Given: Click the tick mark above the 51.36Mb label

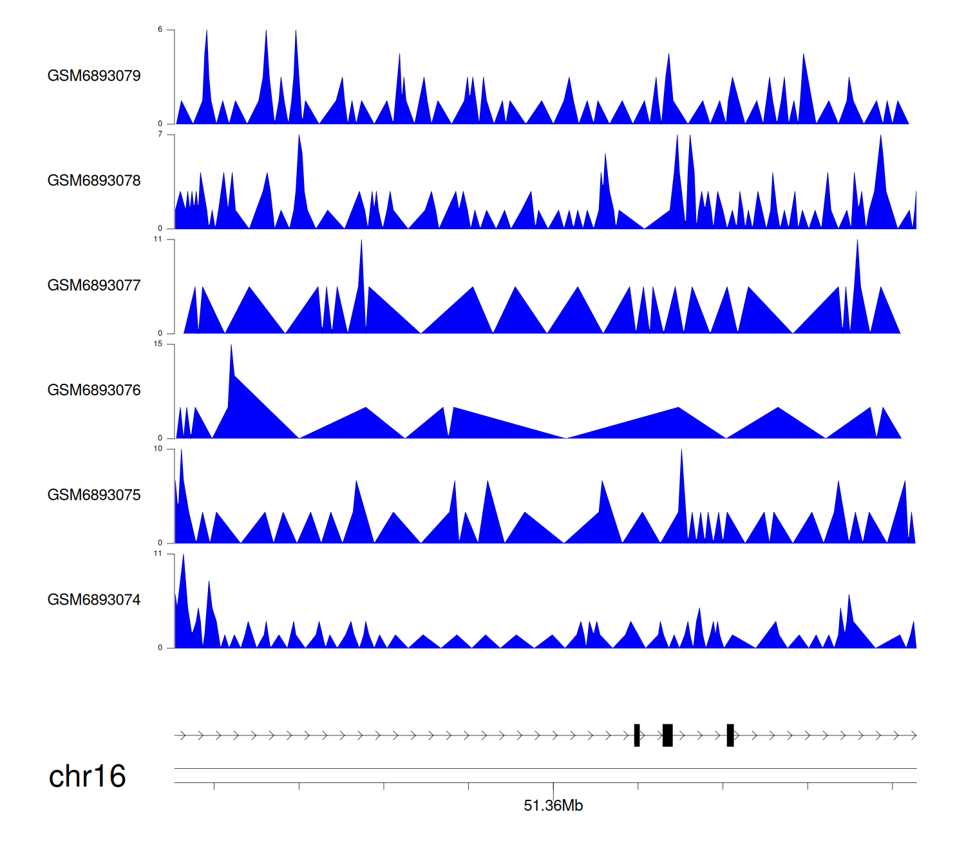Looking at the screenshot, I should pos(553,788).
